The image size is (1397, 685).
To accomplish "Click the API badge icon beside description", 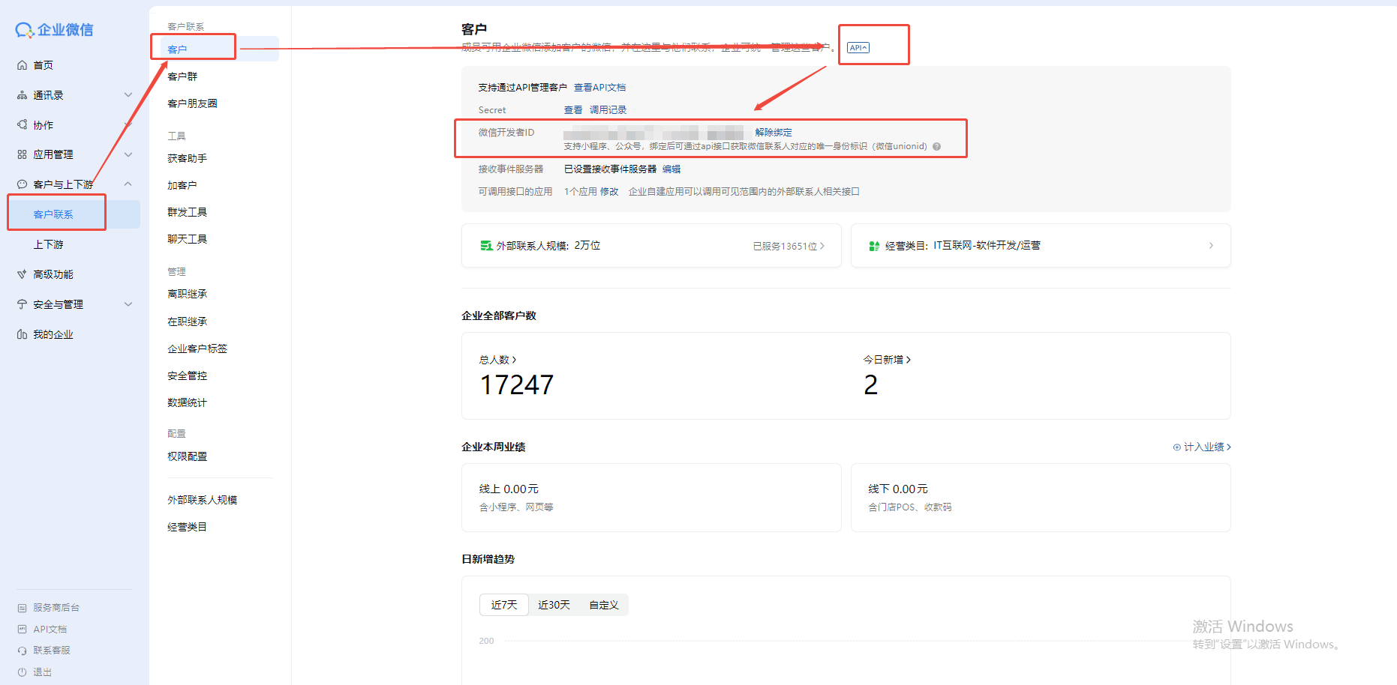I will (x=858, y=48).
